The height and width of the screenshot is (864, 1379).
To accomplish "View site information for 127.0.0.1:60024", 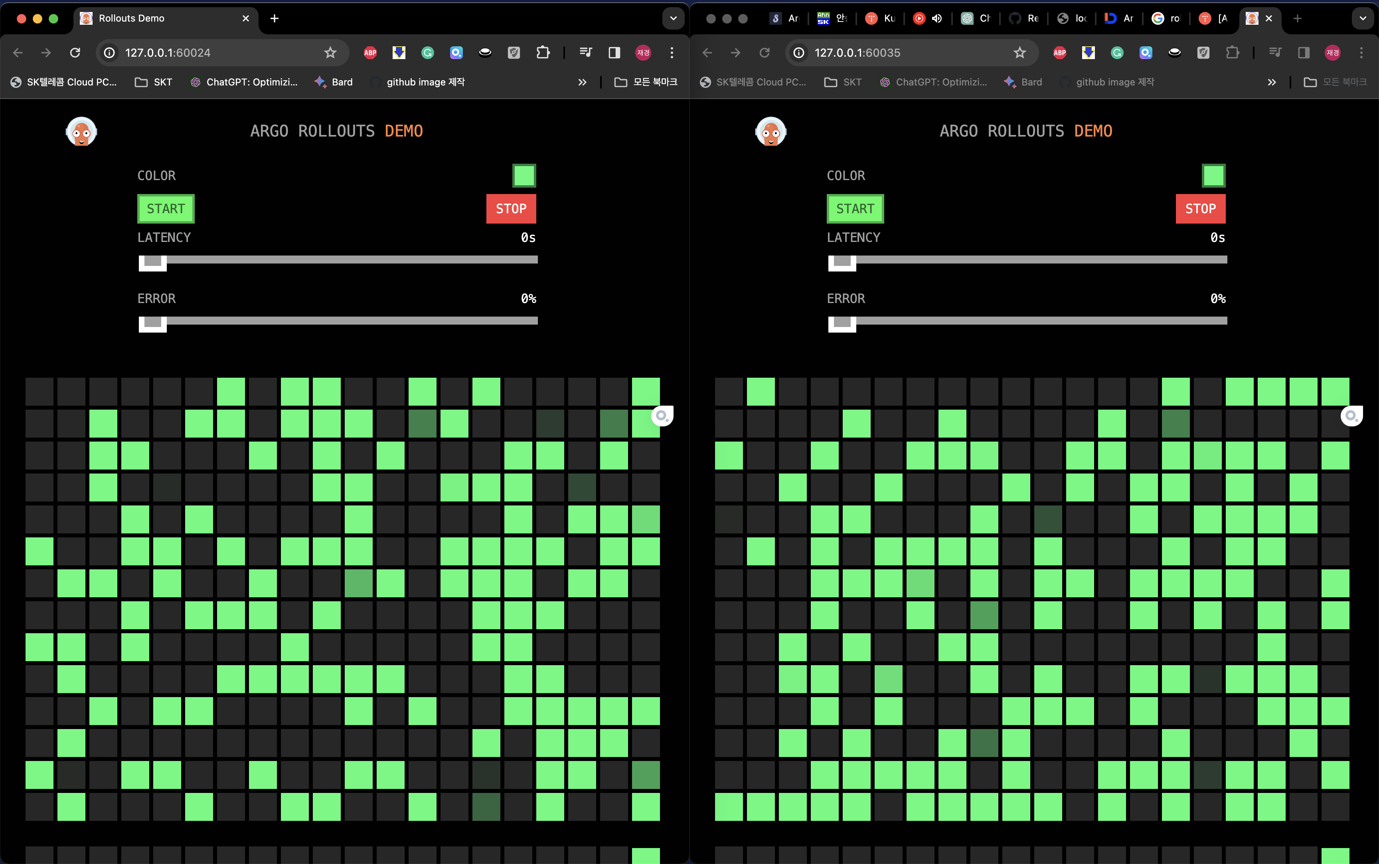I will click(x=109, y=53).
